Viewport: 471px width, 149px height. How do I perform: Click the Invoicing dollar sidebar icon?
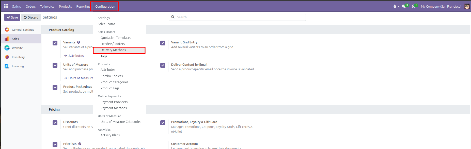pos(7,66)
